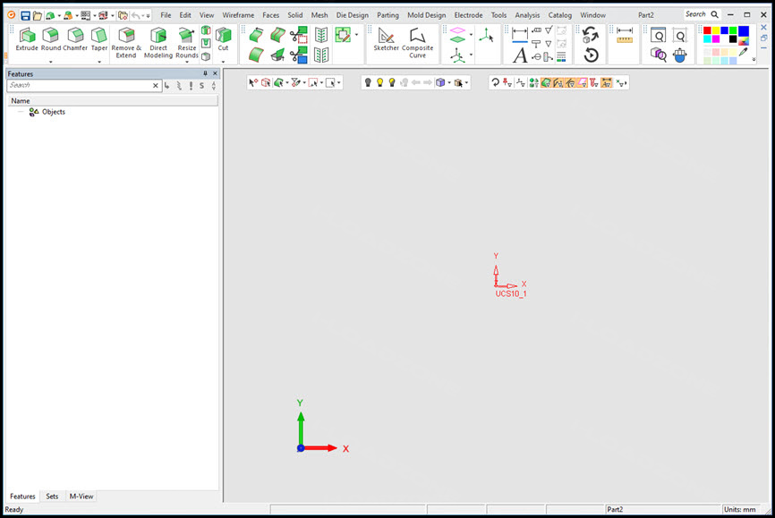Open the quick access toolbar customize arrow
The width and height of the screenshot is (775, 518).
point(148,16)
